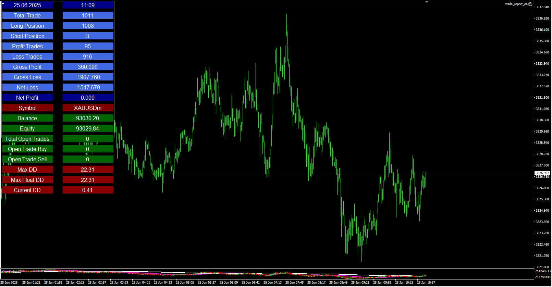Select the XAUUSDm symbol value
Viewport: 552px width, 287px height.
coord(88,108)
